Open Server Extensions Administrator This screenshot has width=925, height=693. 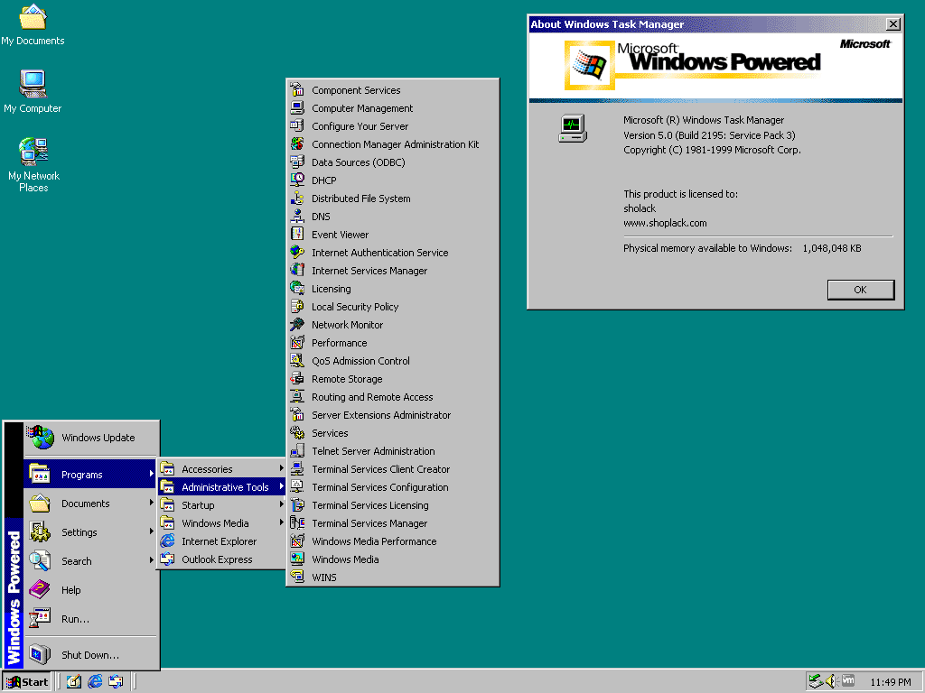[393, 415]
